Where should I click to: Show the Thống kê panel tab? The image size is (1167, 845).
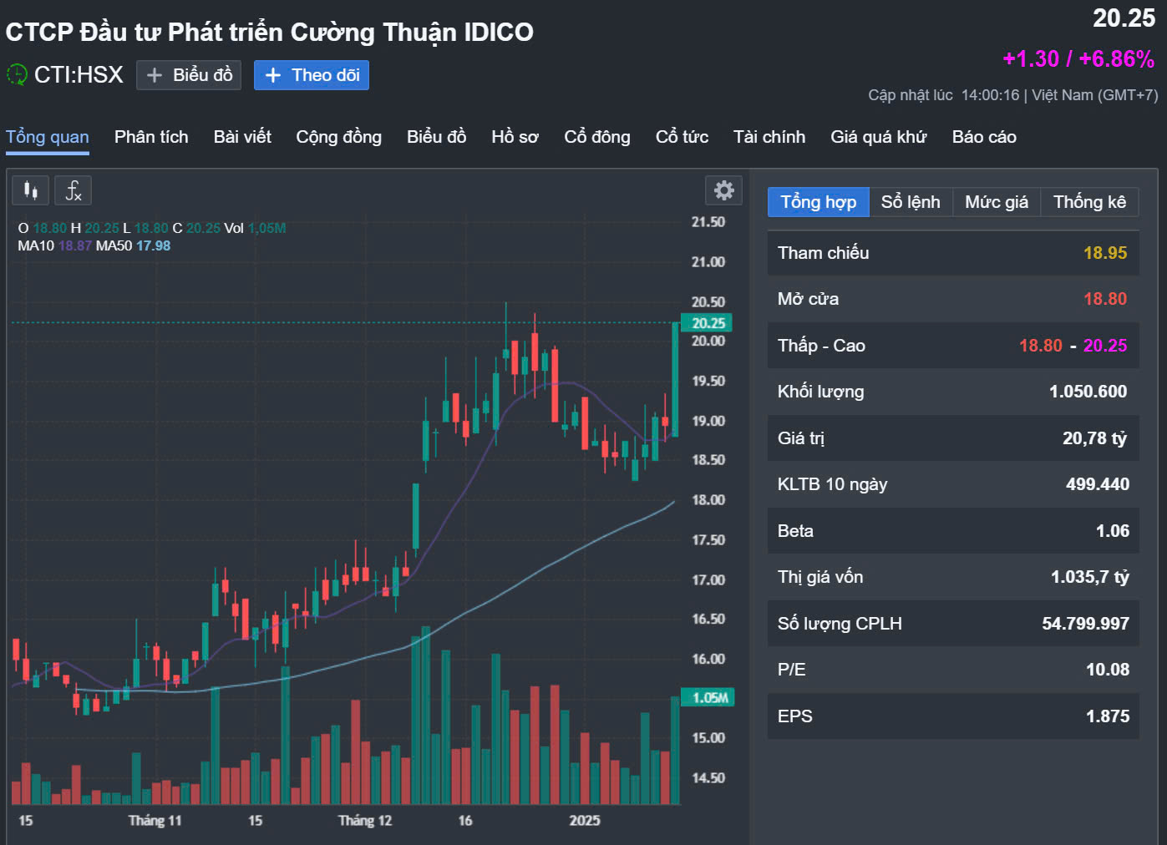1089,202
